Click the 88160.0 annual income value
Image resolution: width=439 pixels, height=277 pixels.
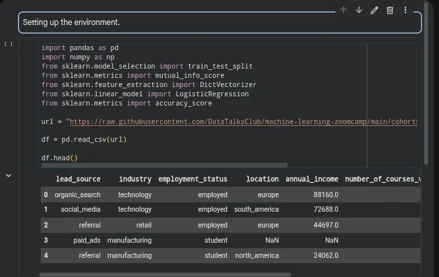(326, 195)
